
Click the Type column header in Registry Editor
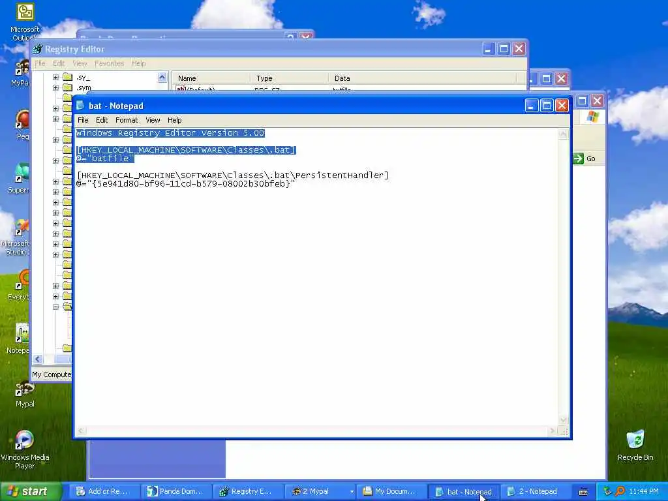point(290,78)
